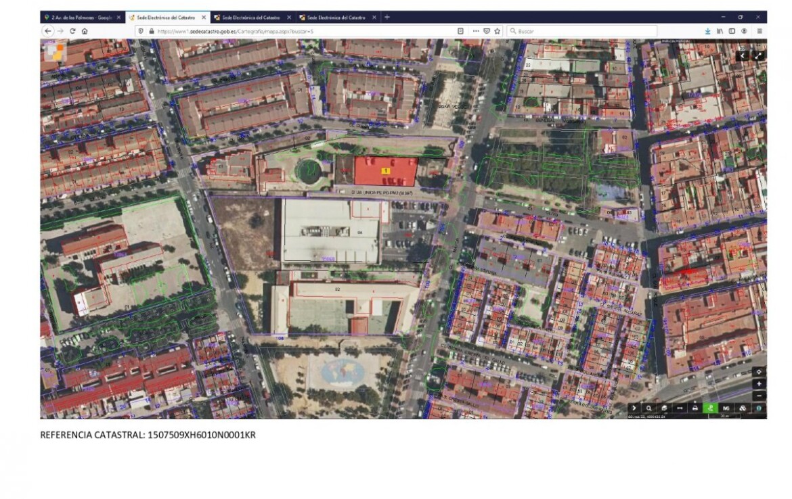Open a new browser tab
This screenshot has width=792, height=499.
tap(387, 17)
